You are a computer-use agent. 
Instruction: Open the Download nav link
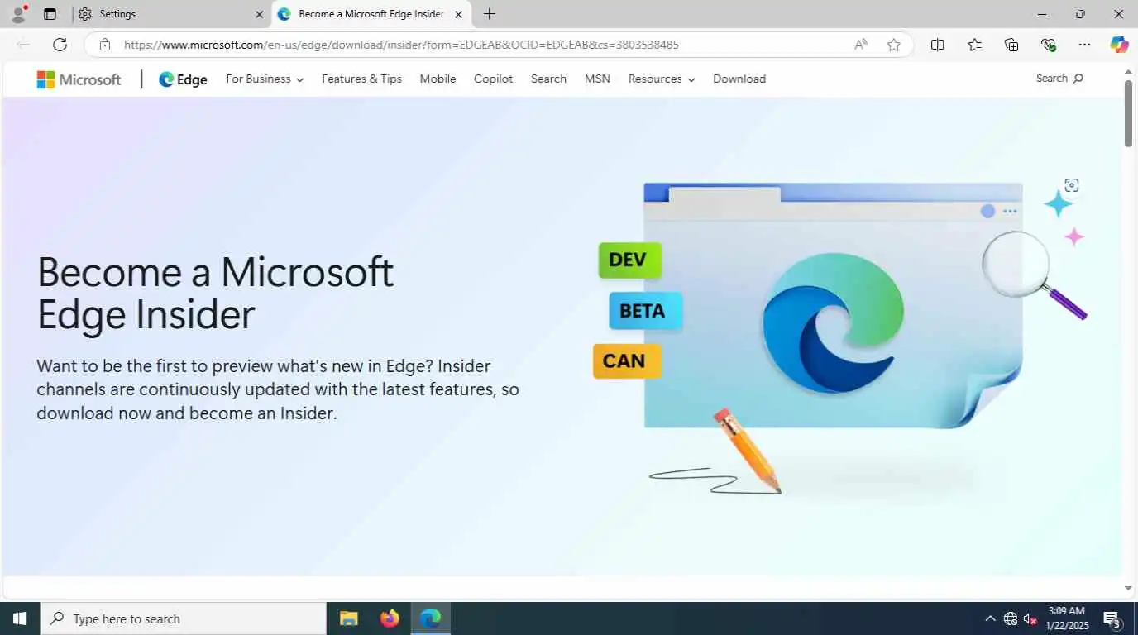click(739, 79)
